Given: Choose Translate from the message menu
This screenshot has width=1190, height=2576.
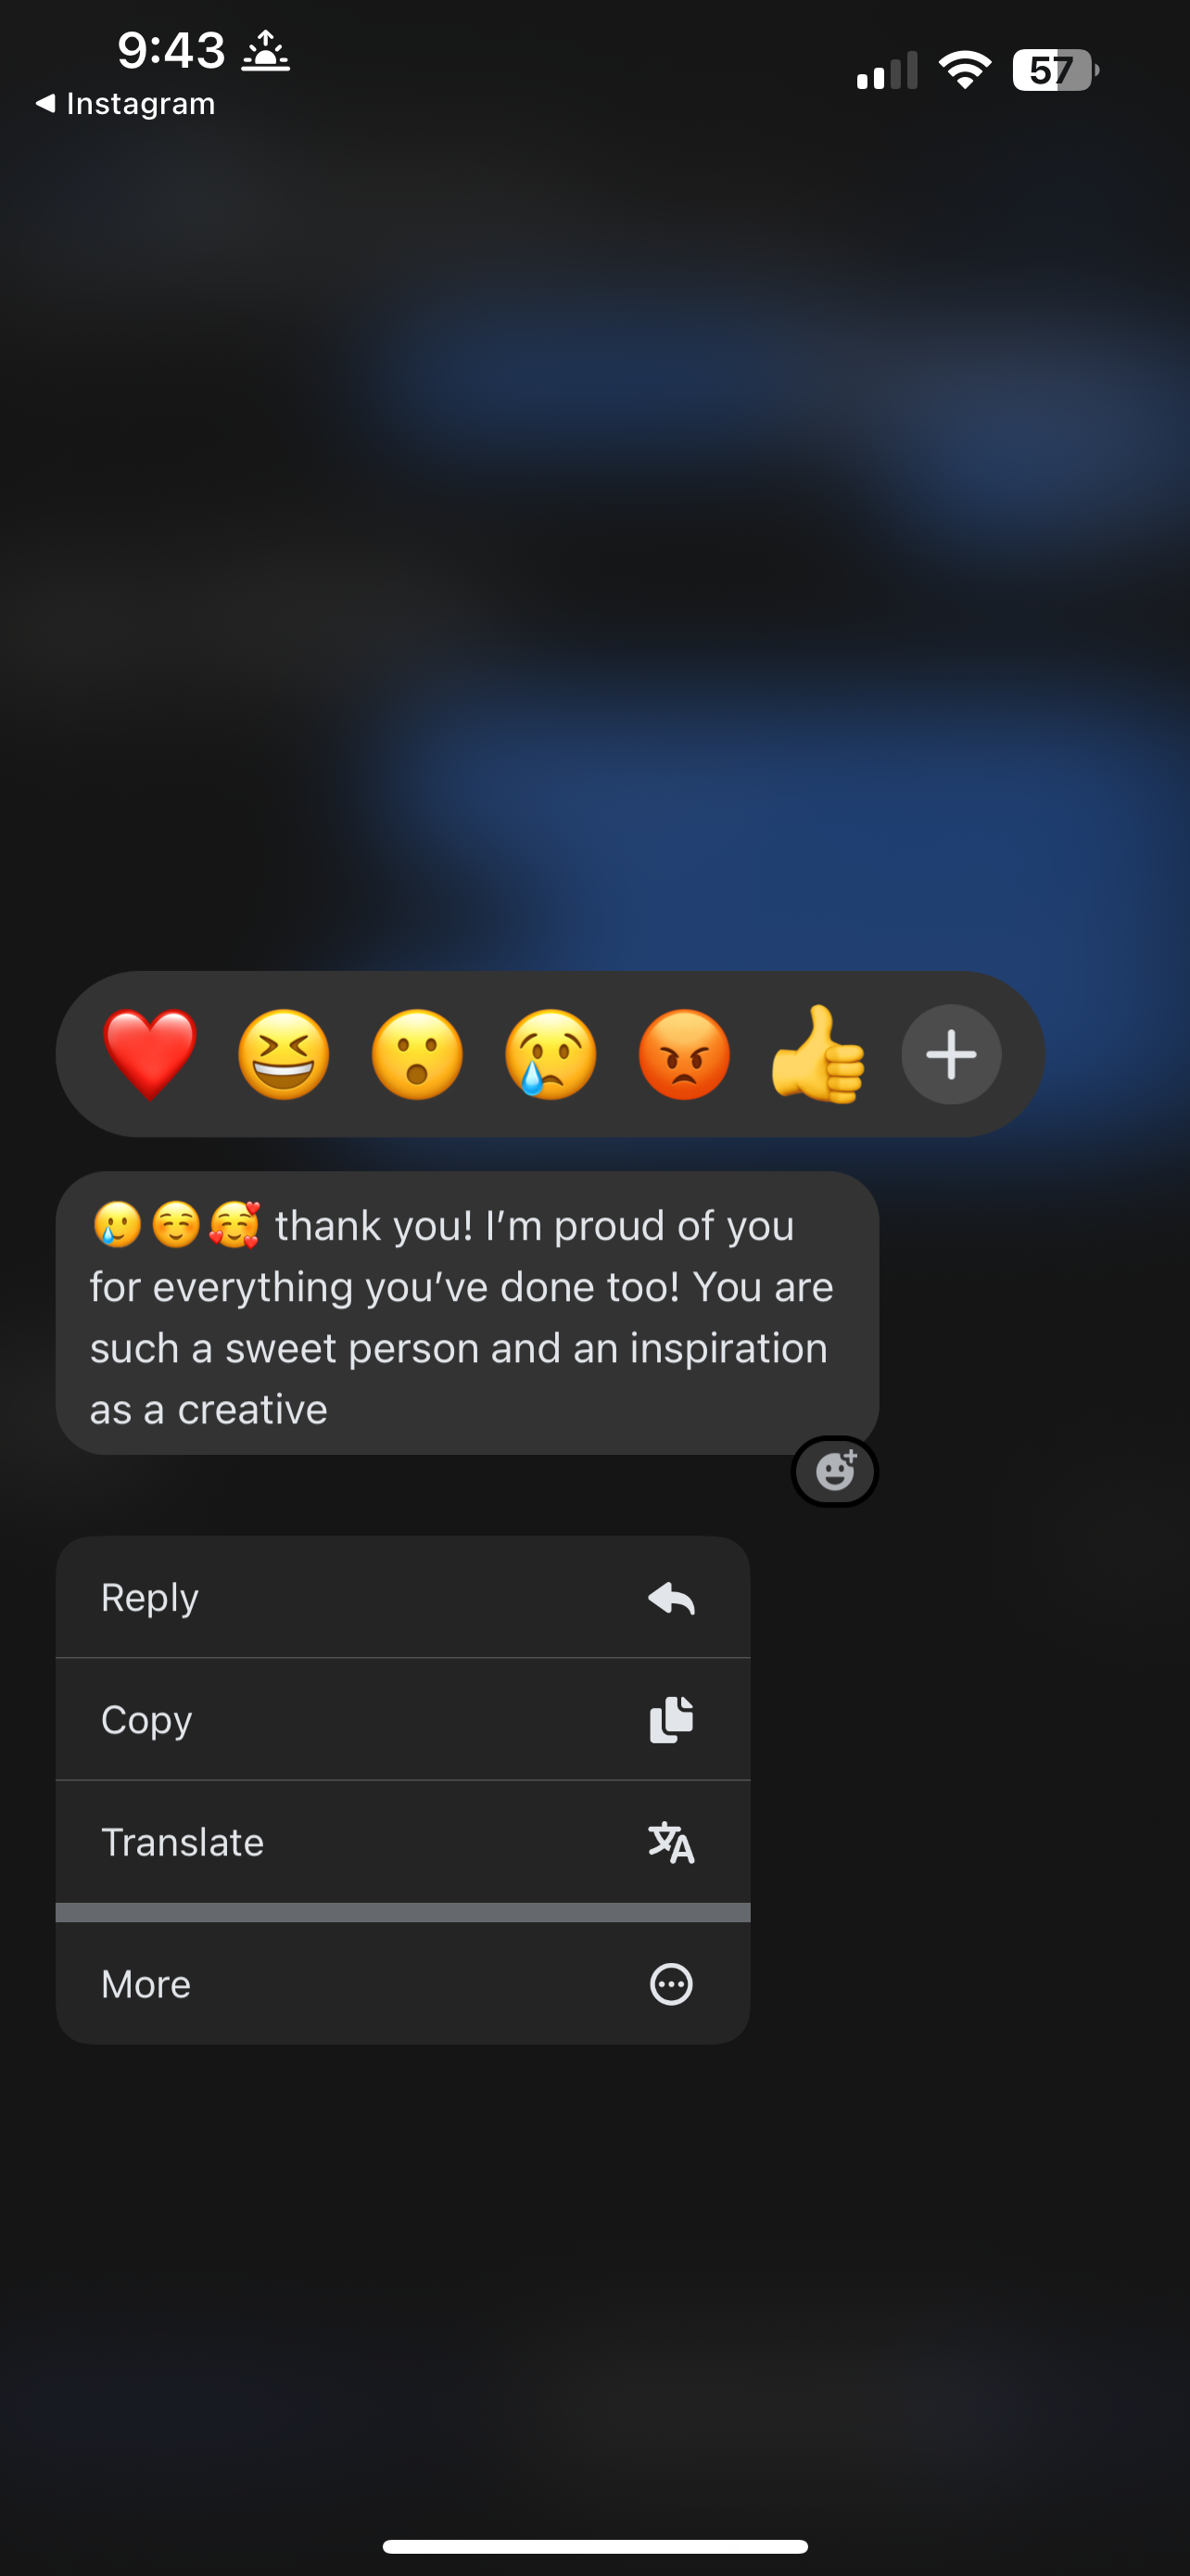Looking at the screenshot, I should pos(402,1841).
